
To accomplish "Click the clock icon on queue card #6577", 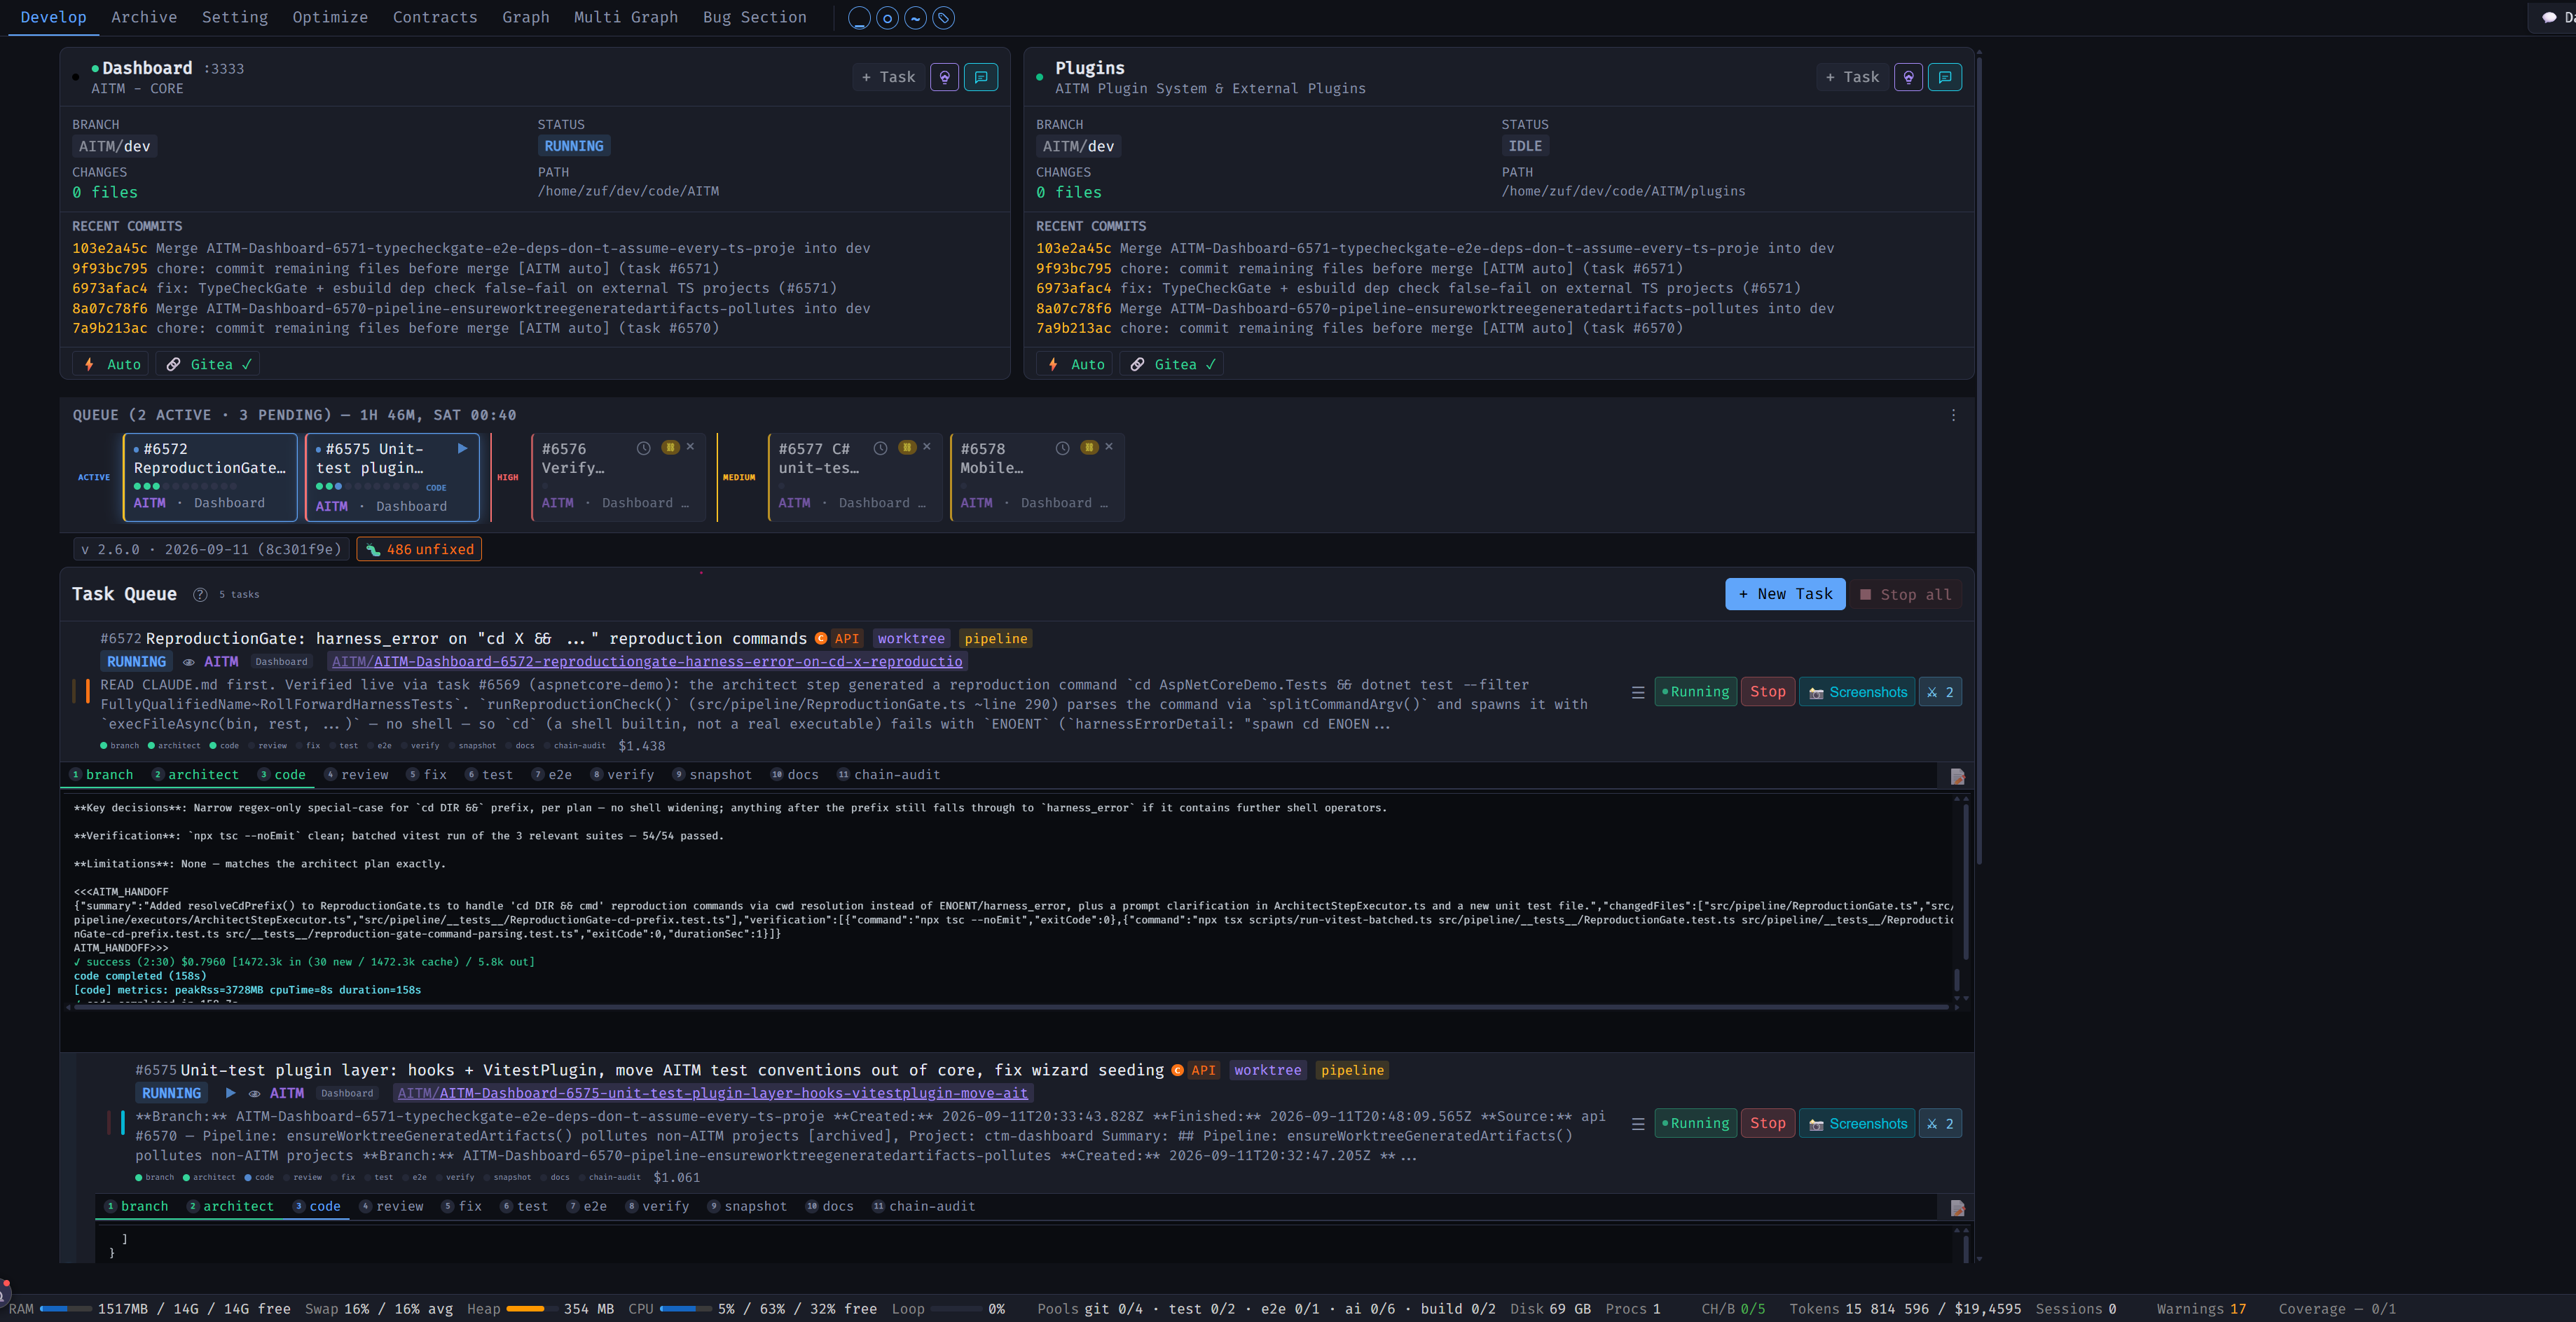I will point(880,448).
